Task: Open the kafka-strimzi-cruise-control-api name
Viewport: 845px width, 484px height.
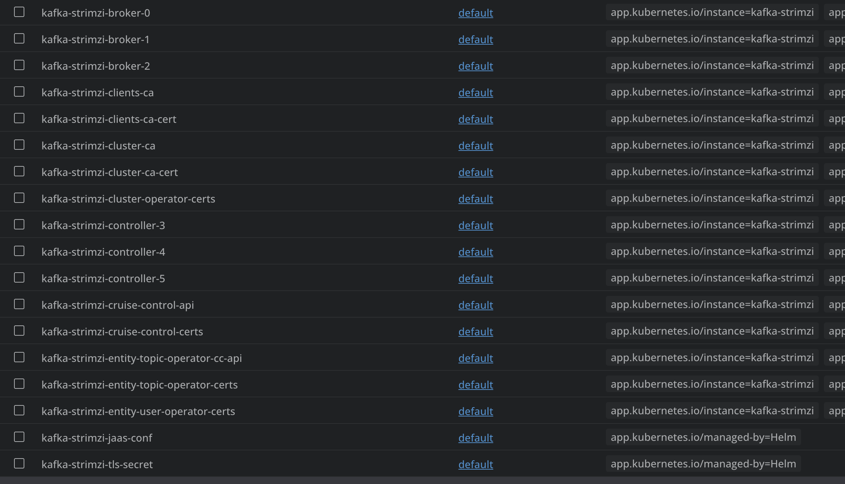Action: [118, 305]
